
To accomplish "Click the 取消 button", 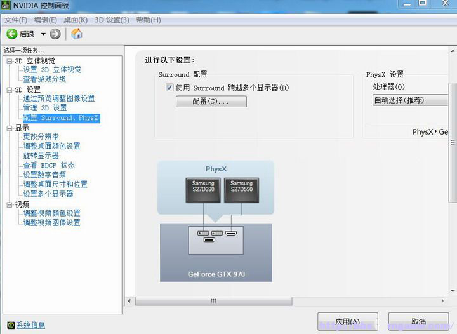I will click(x=418, y=322).
